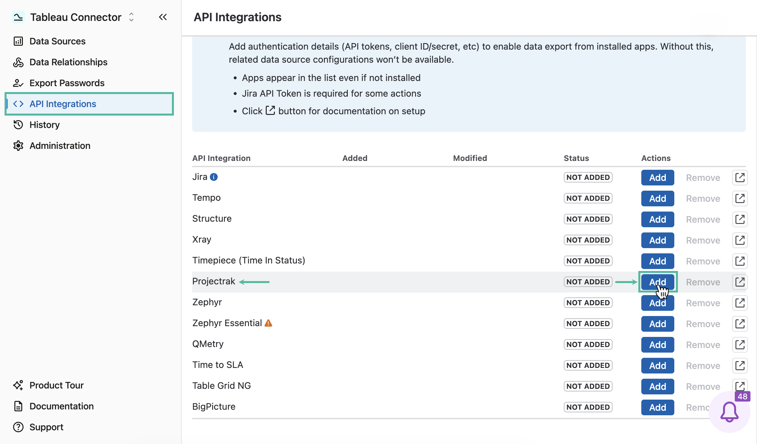This screenshot has height=444, width=757.
Task: Click Remove for the Projectrak row
Action: [x=703, y=282]
